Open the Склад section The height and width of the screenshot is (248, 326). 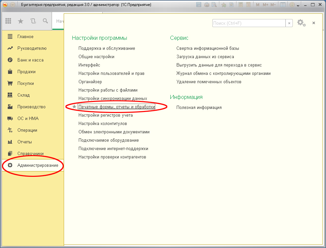pyautogui.click(x=33, y=95)
